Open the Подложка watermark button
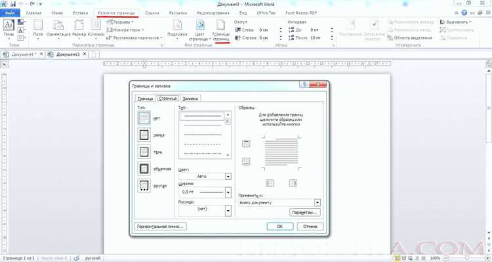 [x=177, y=30]
